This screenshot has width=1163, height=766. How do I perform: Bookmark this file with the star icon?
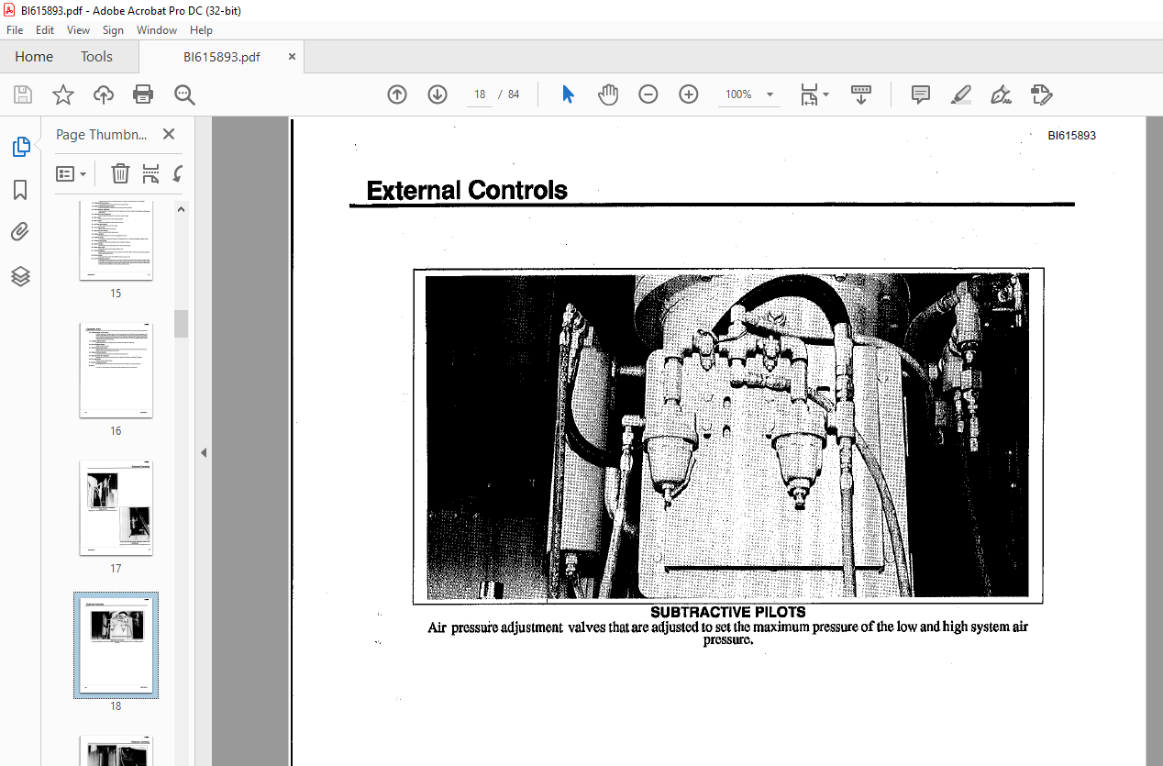pos(62,94)
